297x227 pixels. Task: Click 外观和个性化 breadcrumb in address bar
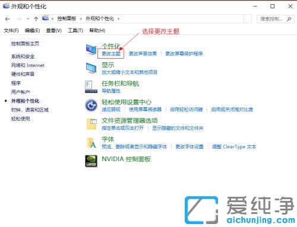(100, 19)
